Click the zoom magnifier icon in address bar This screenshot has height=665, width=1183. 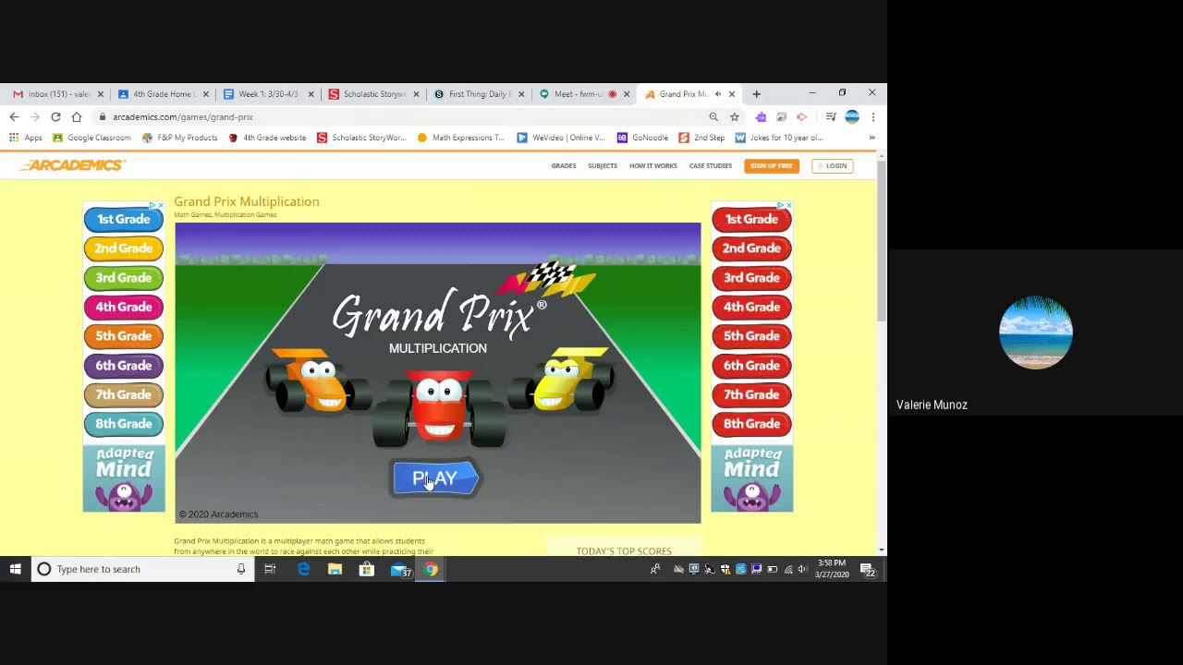tap(713, 117)
